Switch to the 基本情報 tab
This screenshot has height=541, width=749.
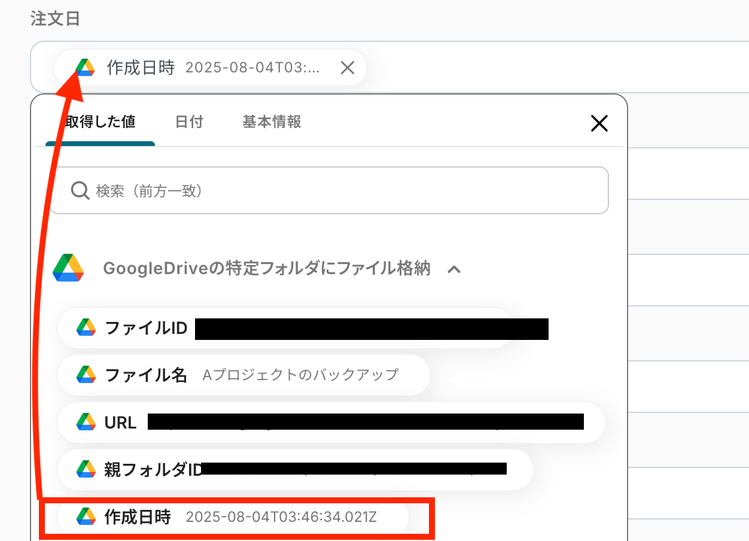[x=271, y=122]
